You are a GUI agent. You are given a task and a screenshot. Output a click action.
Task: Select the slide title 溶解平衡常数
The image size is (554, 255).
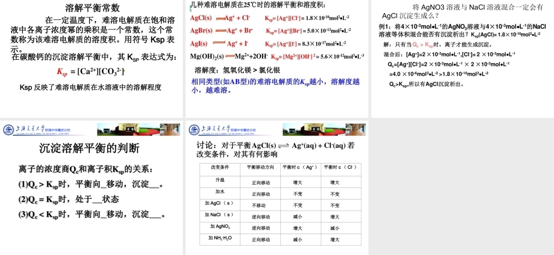click(x=93, y=7)
